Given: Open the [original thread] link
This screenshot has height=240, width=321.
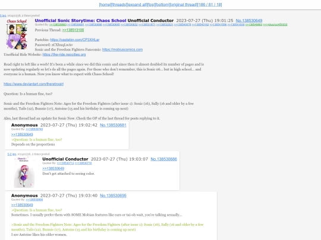Looking at the screenshot, I should pos(184,5).
